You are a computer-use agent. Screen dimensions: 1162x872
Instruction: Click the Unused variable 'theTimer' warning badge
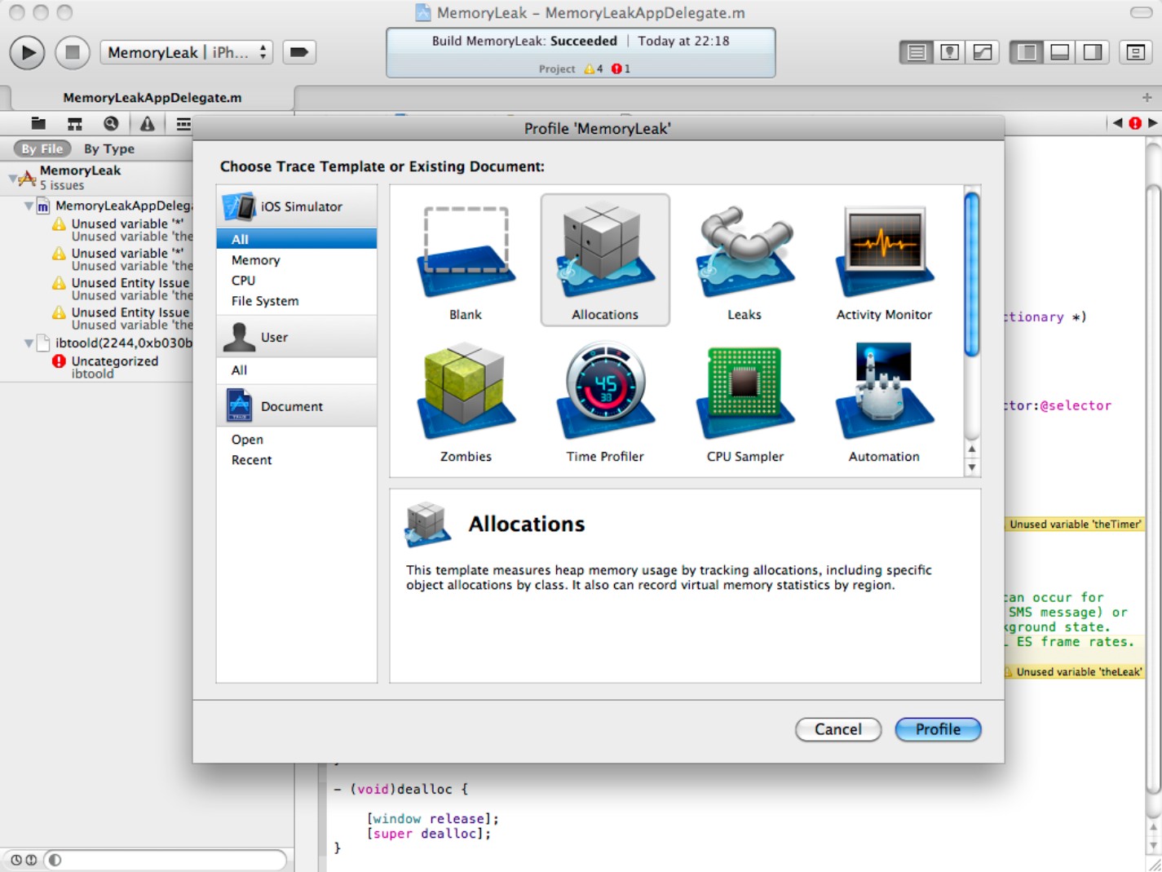[x=1074, y=525]
